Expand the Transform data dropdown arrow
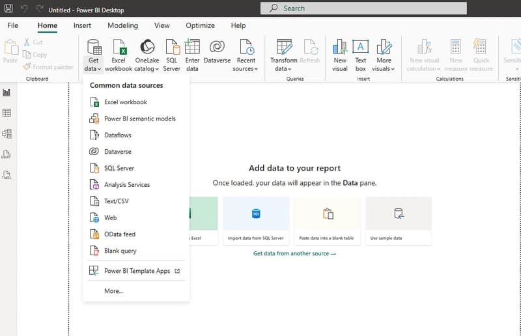The height and width of the screenshot is (336, 521). click(289, 69)
